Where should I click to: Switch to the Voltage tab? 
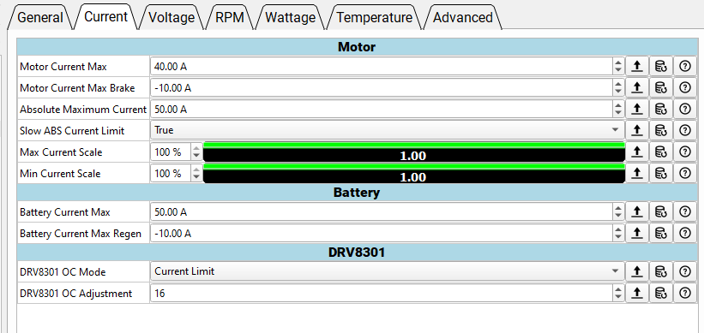click(x=171, y=17)
